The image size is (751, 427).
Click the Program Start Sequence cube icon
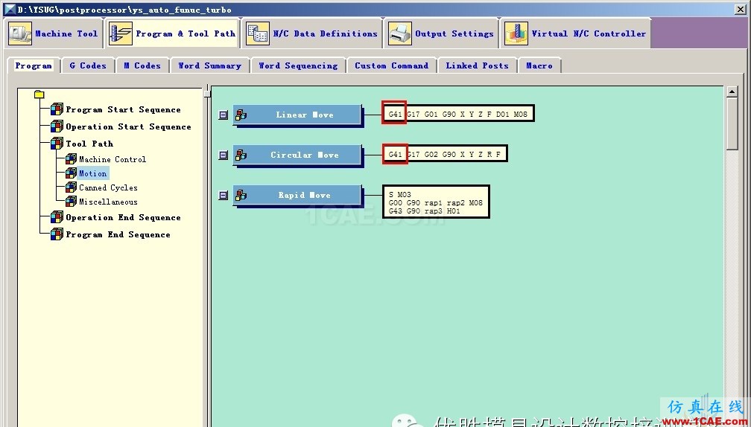click(x=57, y=109)
